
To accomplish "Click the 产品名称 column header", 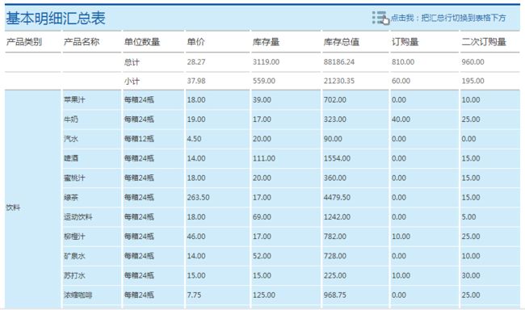I will [82, 42].
